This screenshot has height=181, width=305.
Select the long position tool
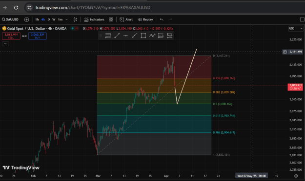point(161,36)
